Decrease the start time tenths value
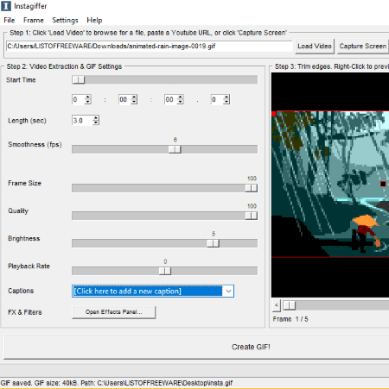The image size is (389, 389). 226,102
